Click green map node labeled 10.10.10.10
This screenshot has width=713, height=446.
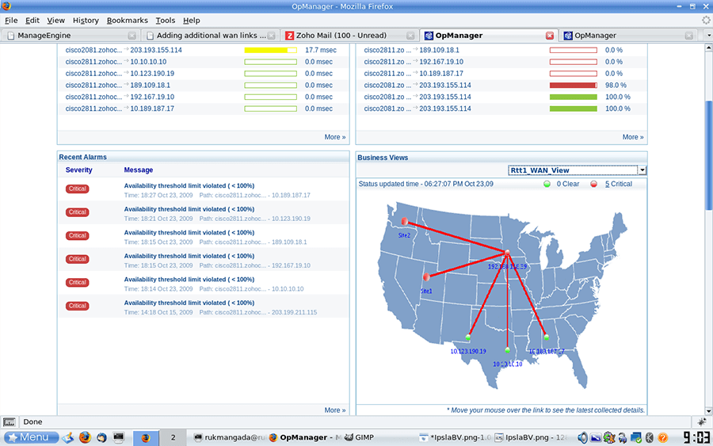[508, 350]
